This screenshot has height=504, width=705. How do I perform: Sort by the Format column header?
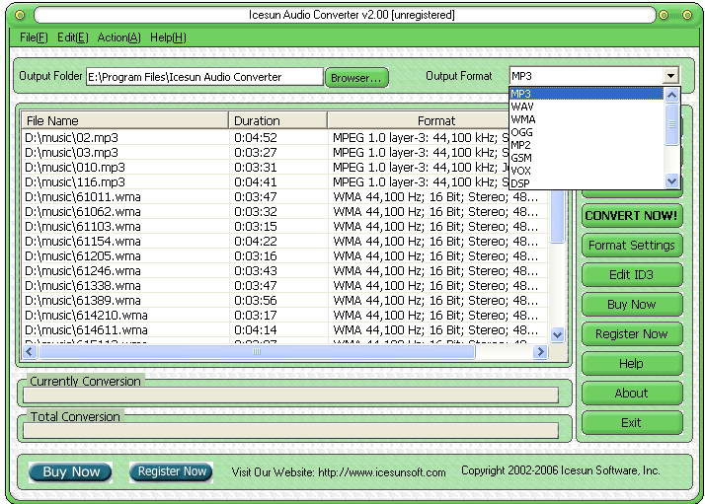(436, 121)
